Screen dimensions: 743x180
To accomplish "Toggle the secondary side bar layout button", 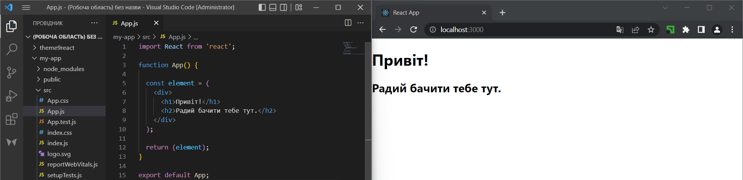I will [284, 7].
